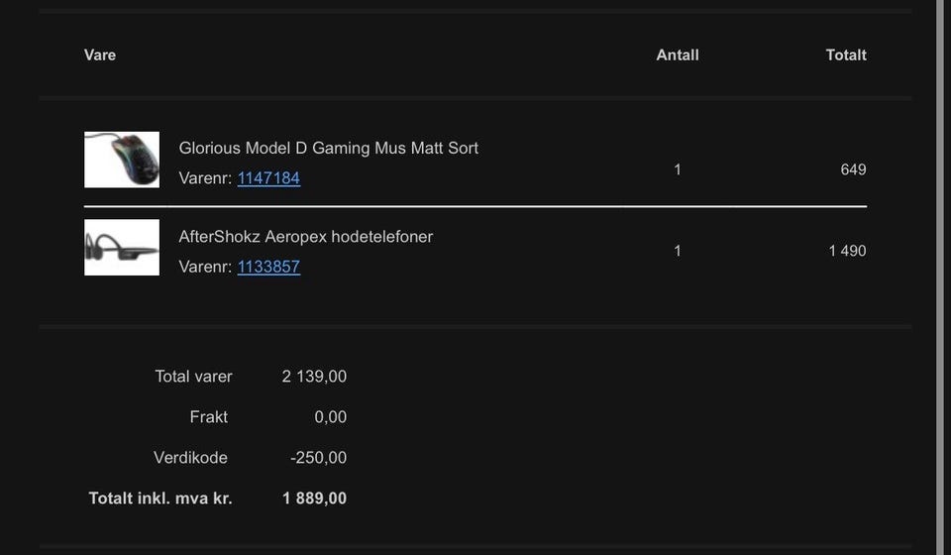Open the Glorious Model D mouse thumbnail
The width and height of the screenshot is (951, 555).
[122, 160]
